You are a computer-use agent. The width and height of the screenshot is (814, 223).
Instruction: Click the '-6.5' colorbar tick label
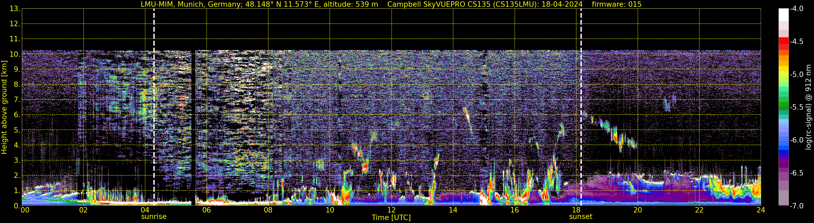[796, 173]
